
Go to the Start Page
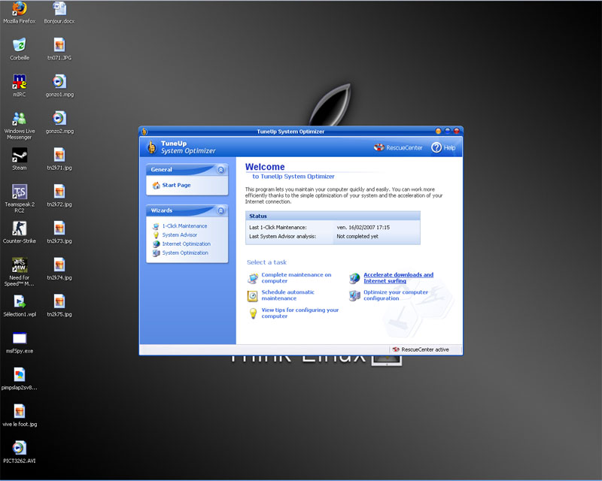pos(172,186)
